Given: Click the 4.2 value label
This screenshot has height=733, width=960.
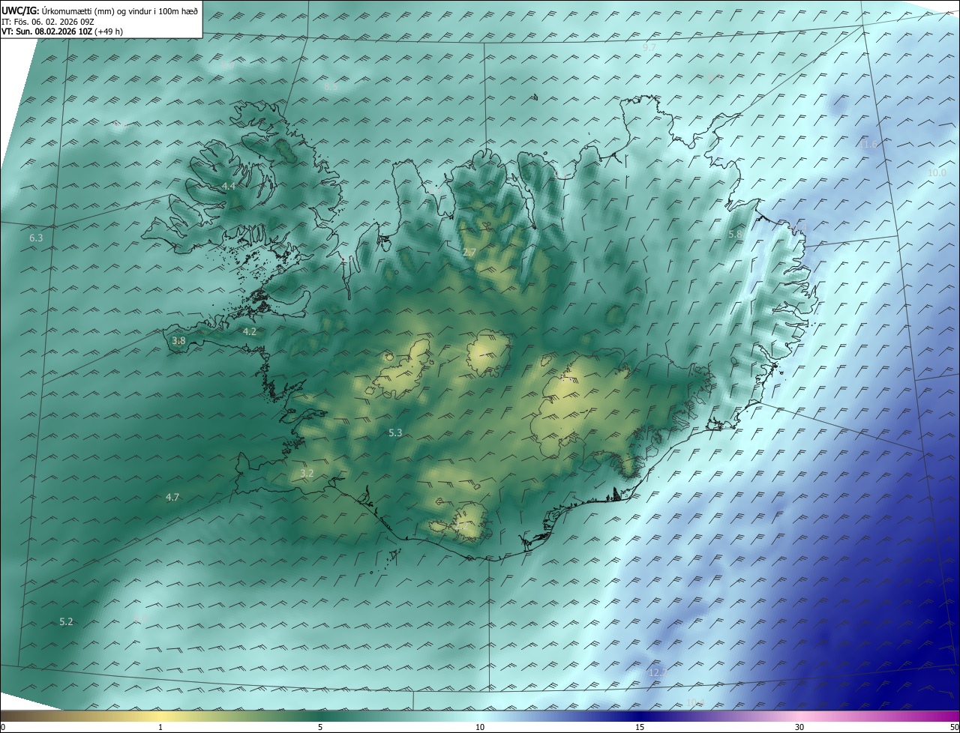Looking at the screenshot, I should click(x=250, y=331).
